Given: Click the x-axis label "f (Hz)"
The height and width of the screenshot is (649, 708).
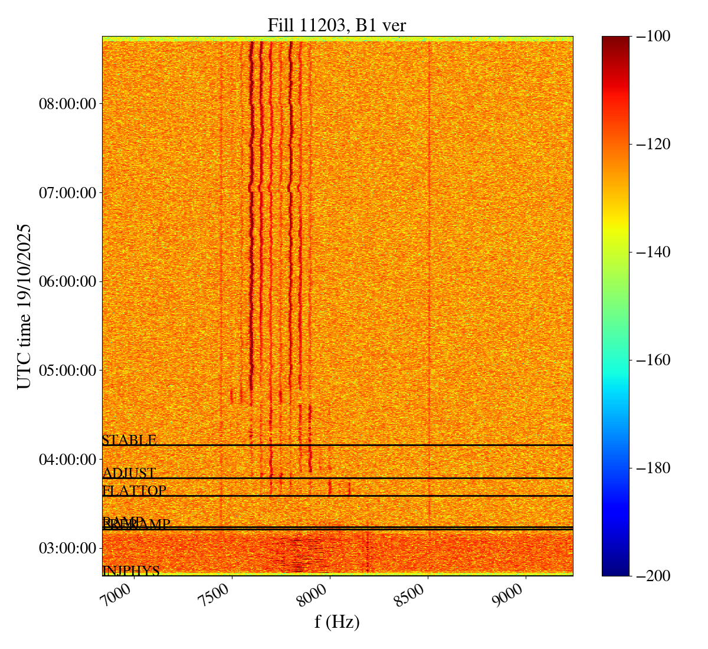Looking at the screenshot, I should 337,621.
